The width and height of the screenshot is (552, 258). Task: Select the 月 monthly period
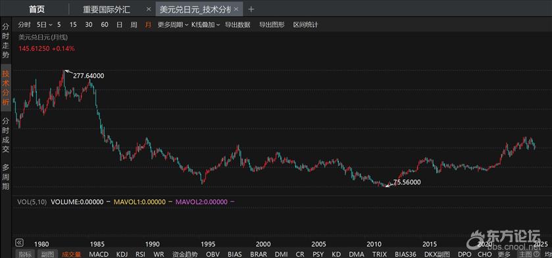pos(148,24)
